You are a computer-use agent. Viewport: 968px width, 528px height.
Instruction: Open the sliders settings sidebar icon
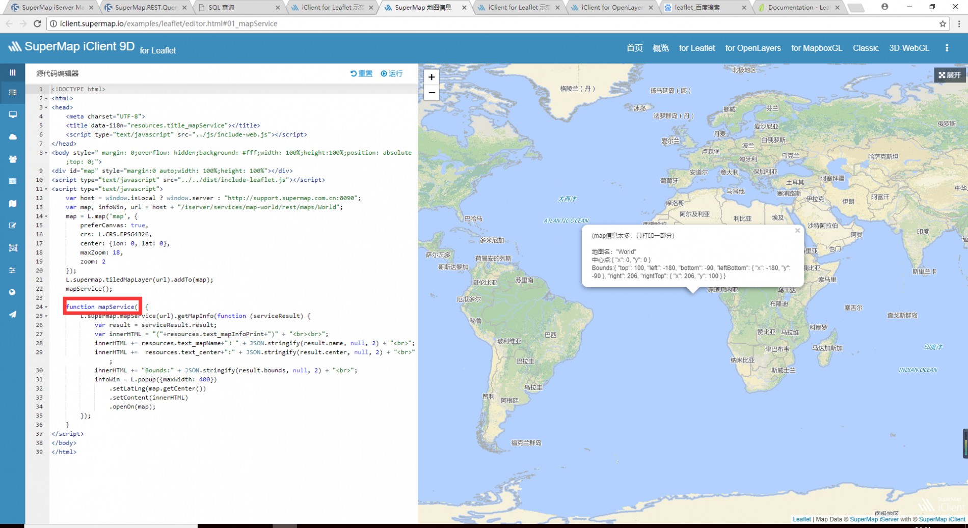click(12, 270)
